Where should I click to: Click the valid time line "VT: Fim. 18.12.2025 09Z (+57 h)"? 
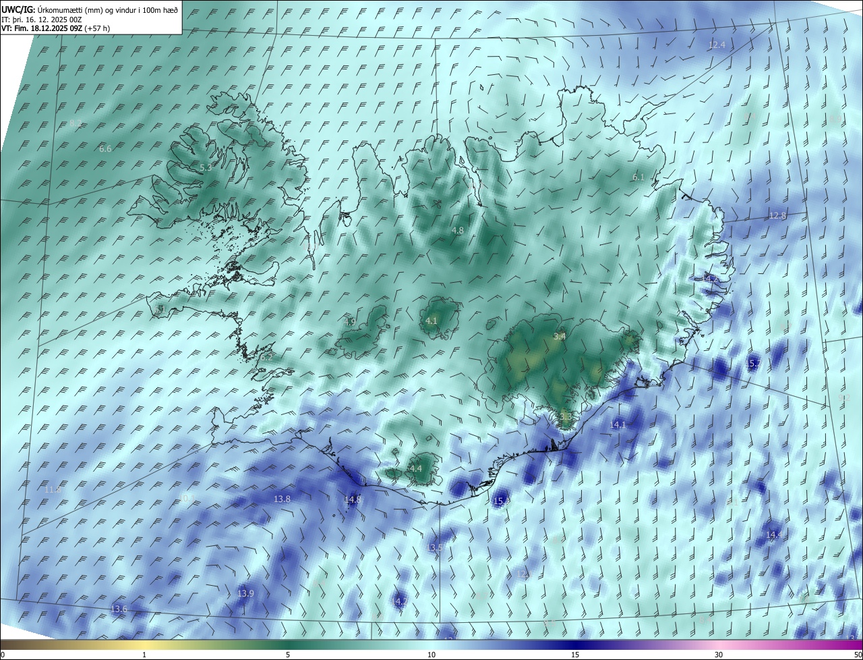click(x=56, y=28)
